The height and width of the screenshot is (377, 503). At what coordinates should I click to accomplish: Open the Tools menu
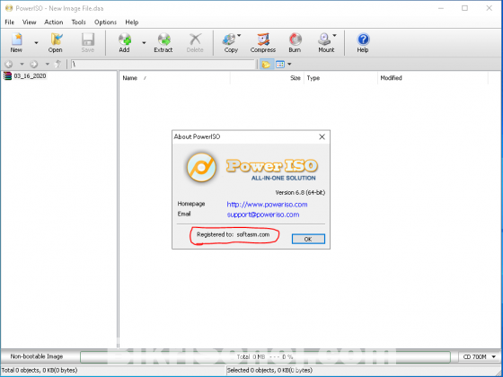point(79,22)
